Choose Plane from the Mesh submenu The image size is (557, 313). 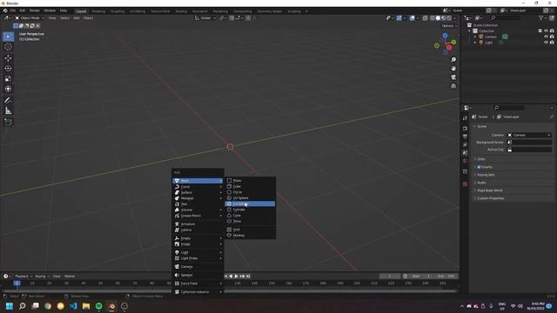pyautogui.click(x=250, y=181)
